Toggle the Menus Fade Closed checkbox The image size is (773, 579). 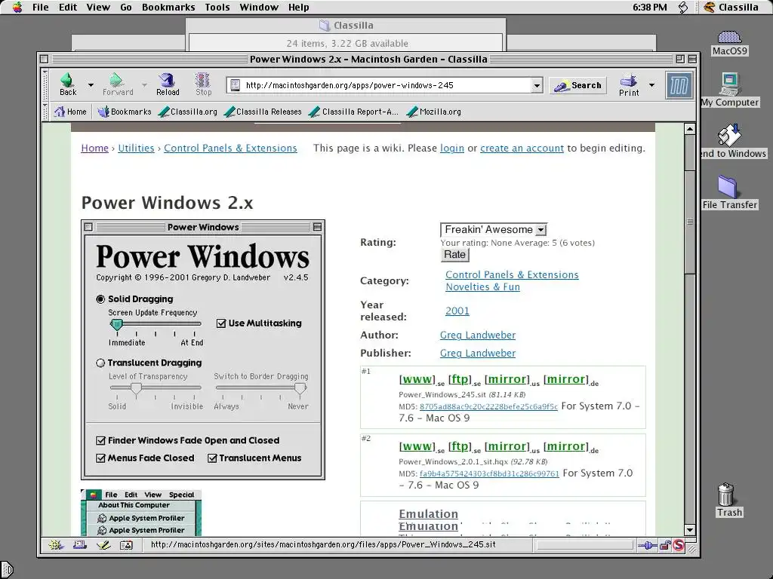point(100,458)
